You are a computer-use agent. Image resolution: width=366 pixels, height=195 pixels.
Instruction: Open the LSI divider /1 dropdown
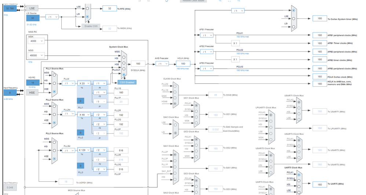point(52,17)
